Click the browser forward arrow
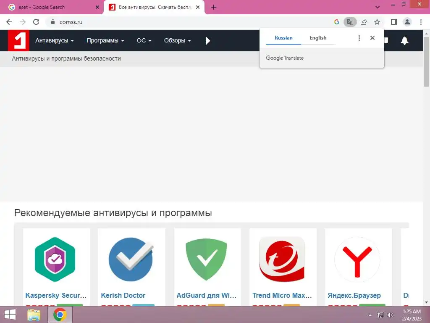Screen dimensions: 430x323 pos(23,22)
